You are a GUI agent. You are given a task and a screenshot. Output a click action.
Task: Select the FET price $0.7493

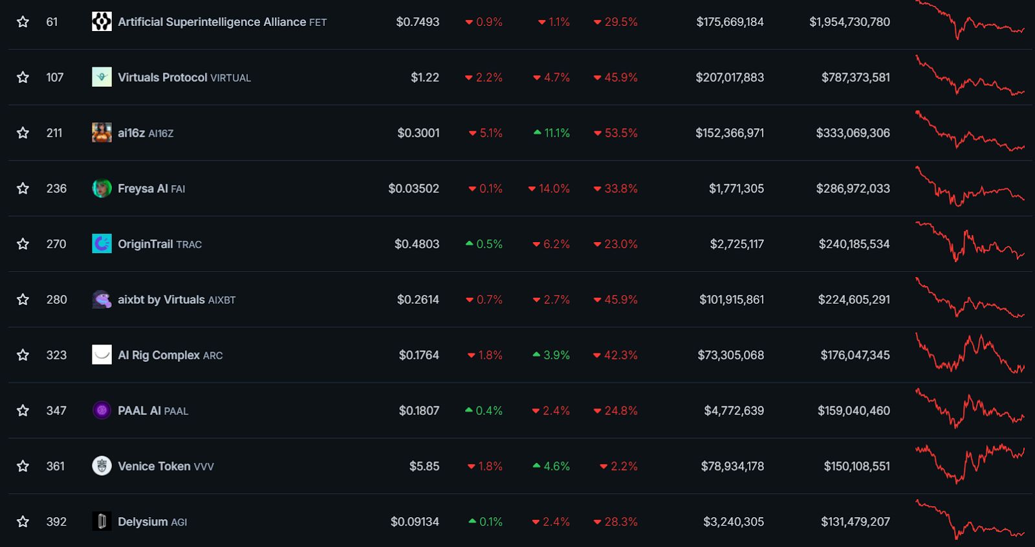(418, 22)
